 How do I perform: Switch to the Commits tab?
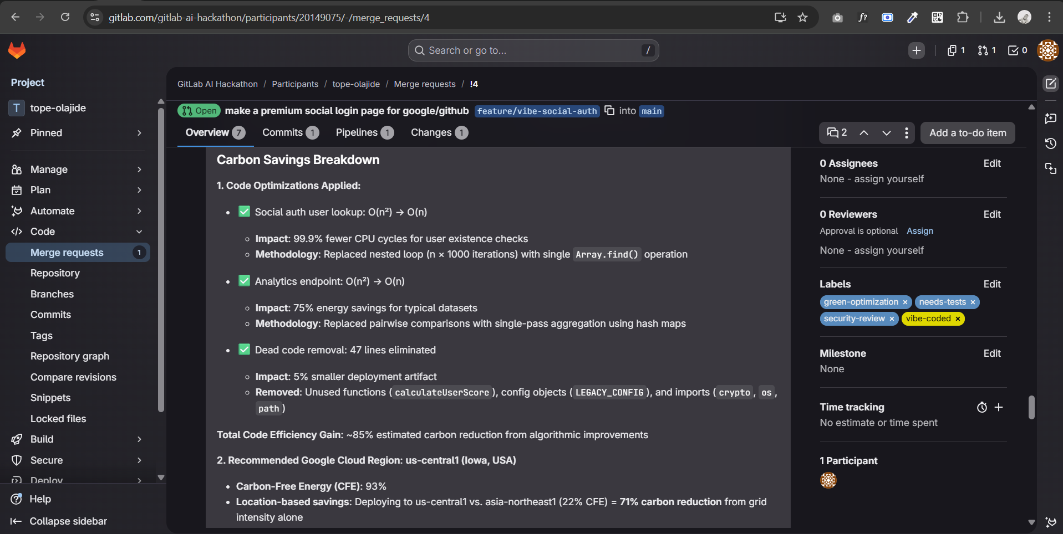click(290, 132)
